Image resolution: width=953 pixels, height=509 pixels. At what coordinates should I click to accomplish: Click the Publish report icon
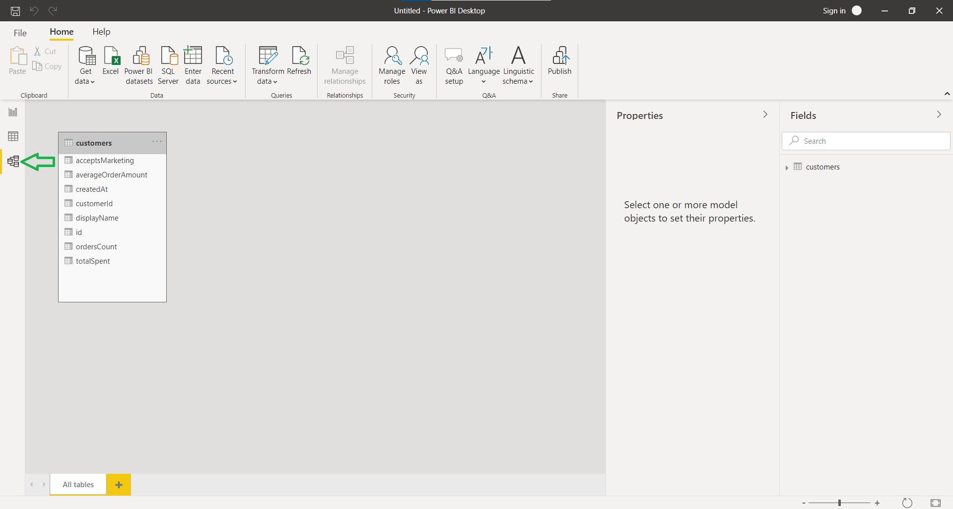tap(559, 60)
